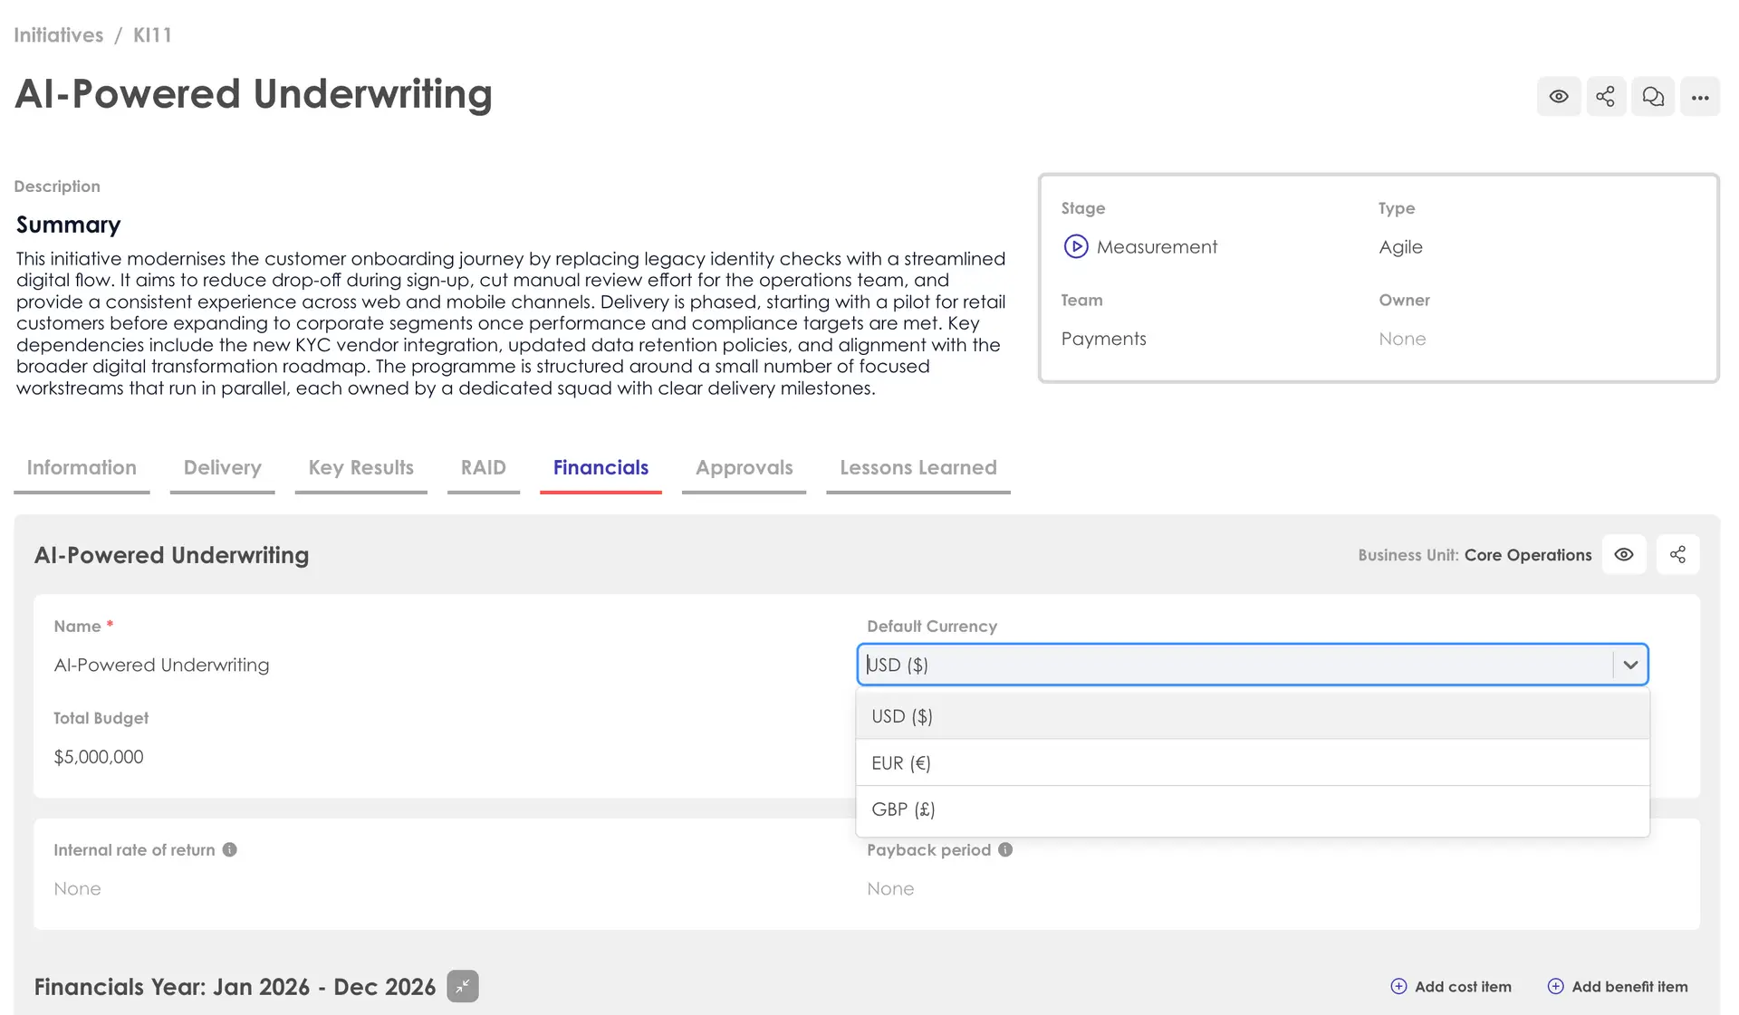This screenshot has height=1015, width=1739.
Task: Click the Total Budget $5,000,000 value
Action: [x=98, y=757]
